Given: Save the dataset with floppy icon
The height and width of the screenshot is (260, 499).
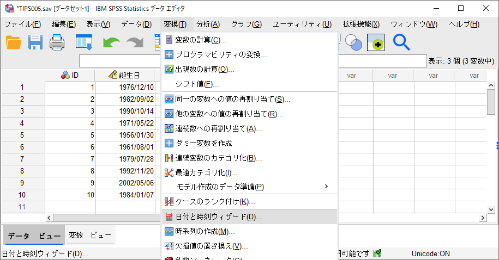Looking at the screenshot, I should pyautogui.click(x=35, y=42).
